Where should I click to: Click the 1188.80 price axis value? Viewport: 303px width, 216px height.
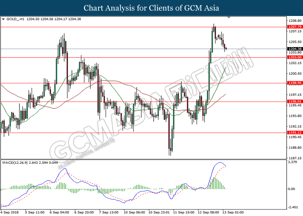point(295,148)
